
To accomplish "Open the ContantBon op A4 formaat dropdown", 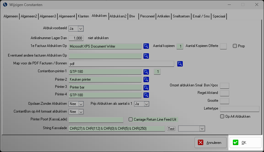I will pyautogui.click(x=81, y=112).
